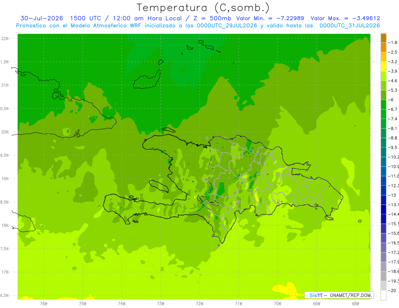
Task: Click the "70W" longitude label
Action: point(278,304)
